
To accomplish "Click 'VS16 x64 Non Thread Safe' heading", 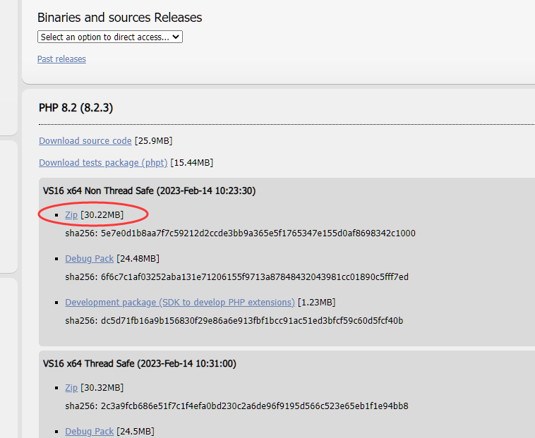I will click(x=149, y=190).
